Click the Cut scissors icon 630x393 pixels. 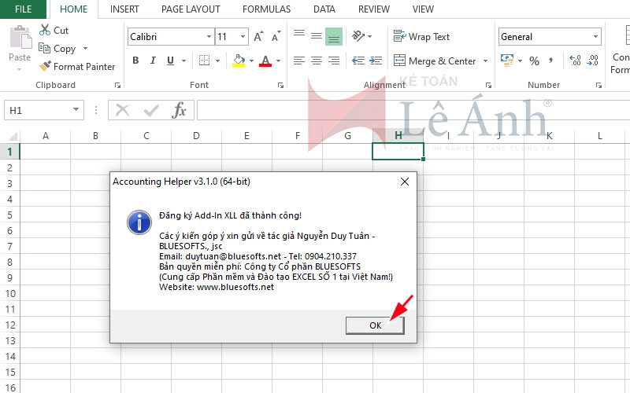pos(45,30)
